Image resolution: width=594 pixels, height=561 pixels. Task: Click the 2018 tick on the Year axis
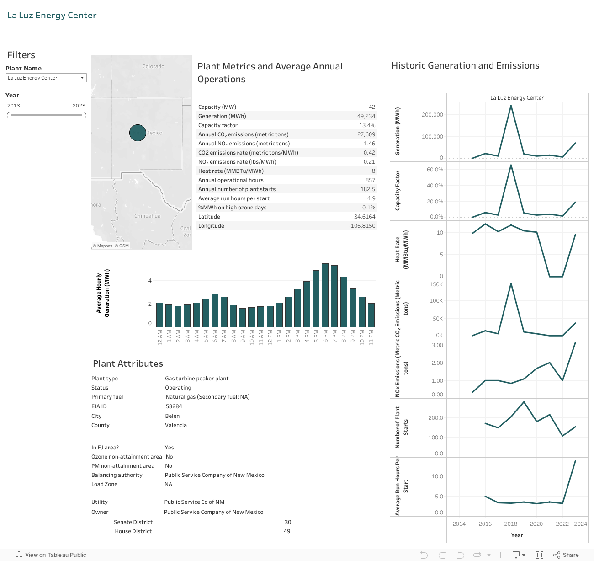pos(511,524)
